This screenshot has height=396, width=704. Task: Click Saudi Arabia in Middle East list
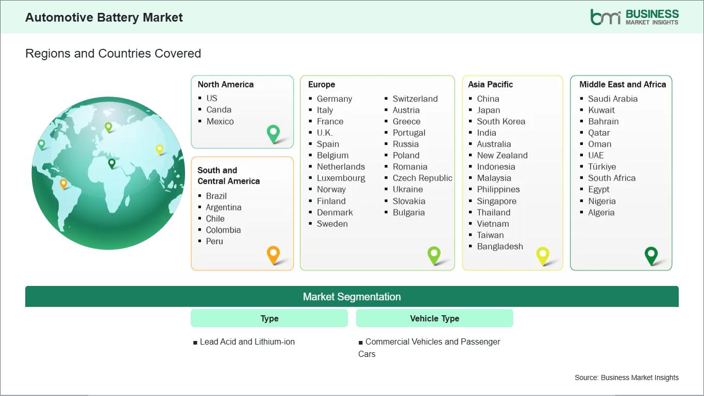click(613, 99)
